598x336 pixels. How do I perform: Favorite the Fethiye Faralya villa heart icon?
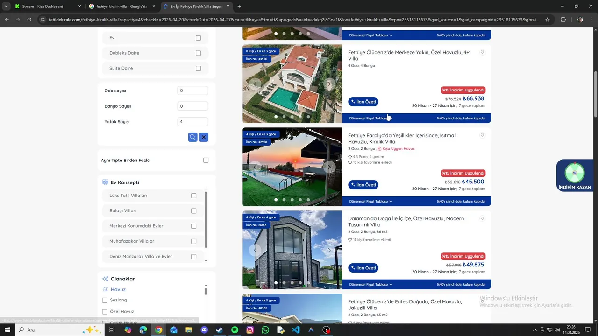coord(483,135)
